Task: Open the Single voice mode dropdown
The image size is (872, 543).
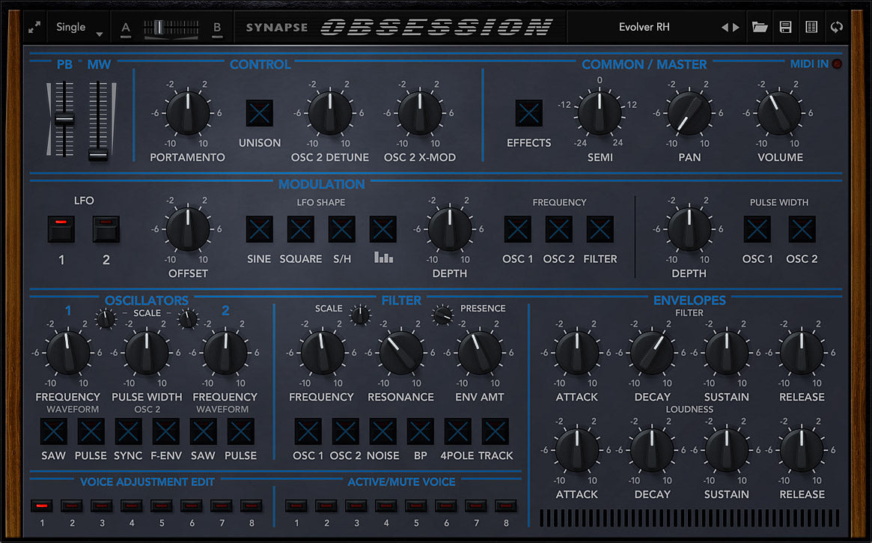Action: 79,27
